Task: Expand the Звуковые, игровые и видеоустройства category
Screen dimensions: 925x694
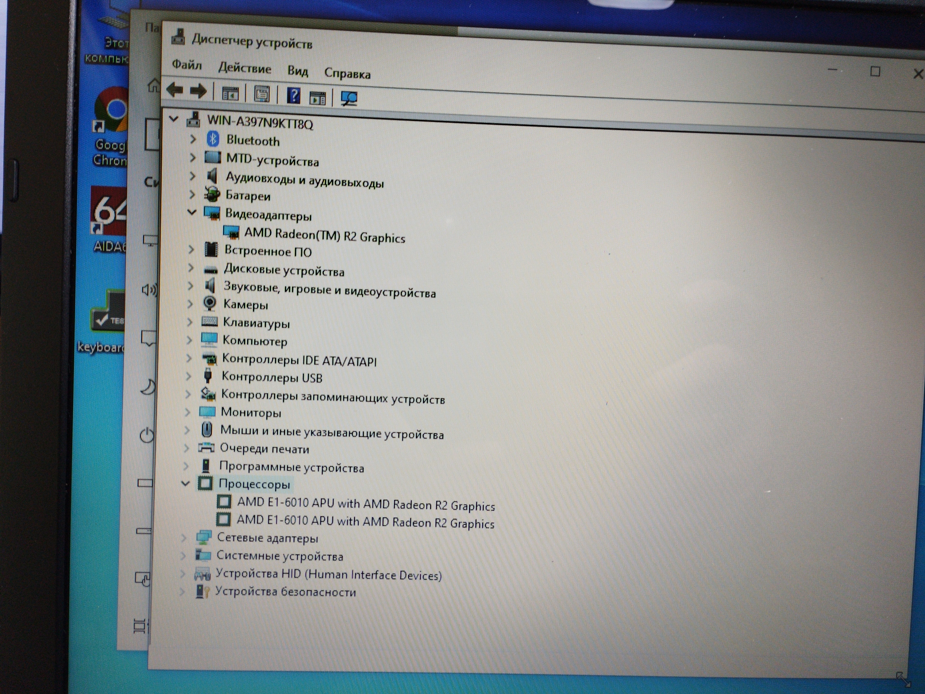Action: tap(190, 286)
